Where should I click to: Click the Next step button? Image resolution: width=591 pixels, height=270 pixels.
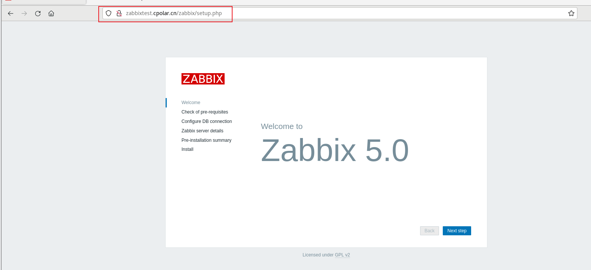pyautogui.click(x=457, y=231)
